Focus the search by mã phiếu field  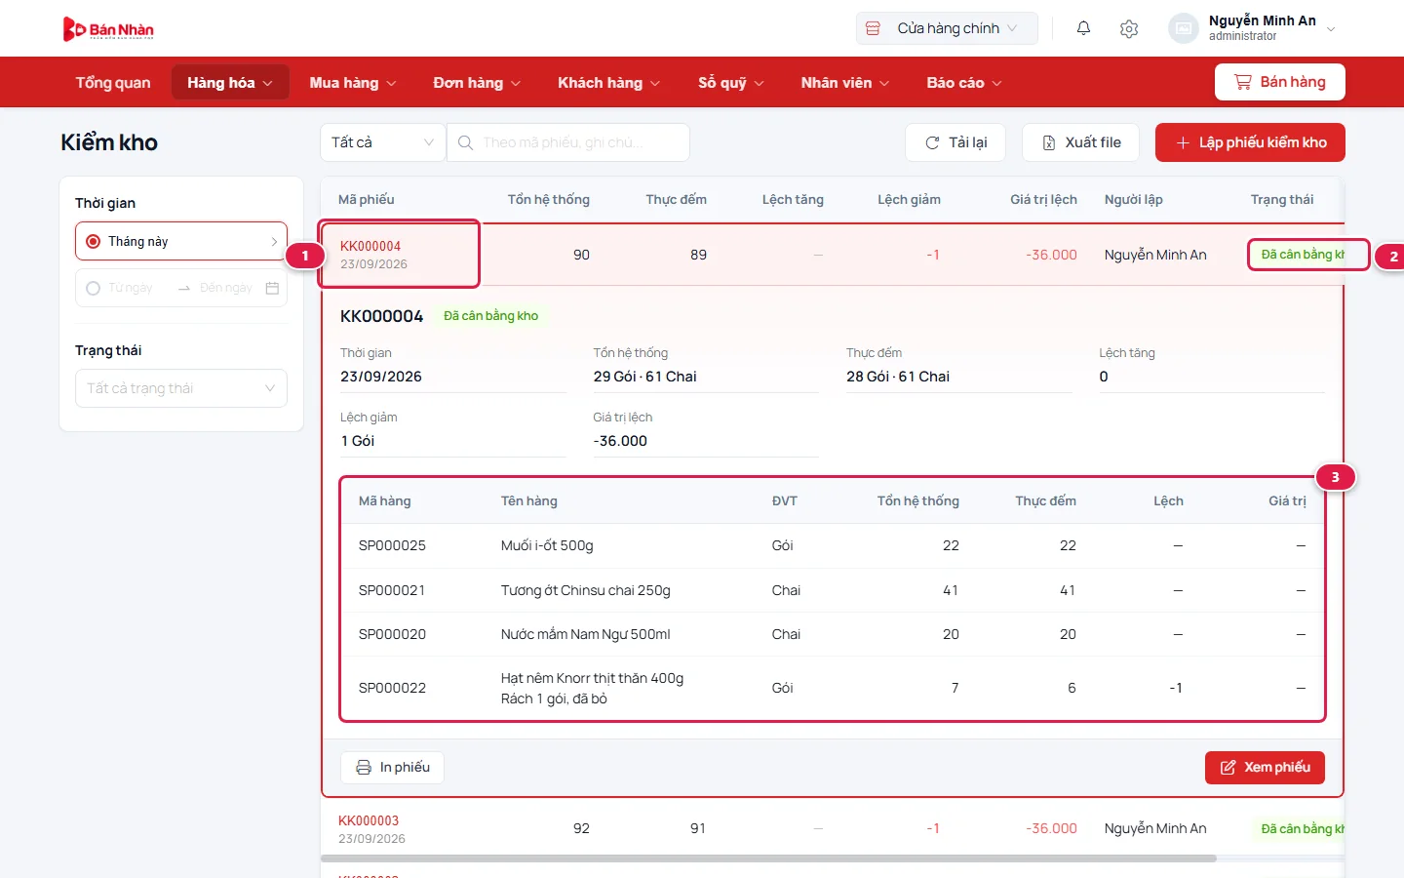(568, 142)
